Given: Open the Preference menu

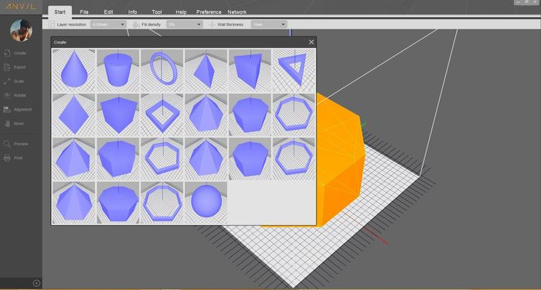Looking at the screenshot, I should pos(209,12).
